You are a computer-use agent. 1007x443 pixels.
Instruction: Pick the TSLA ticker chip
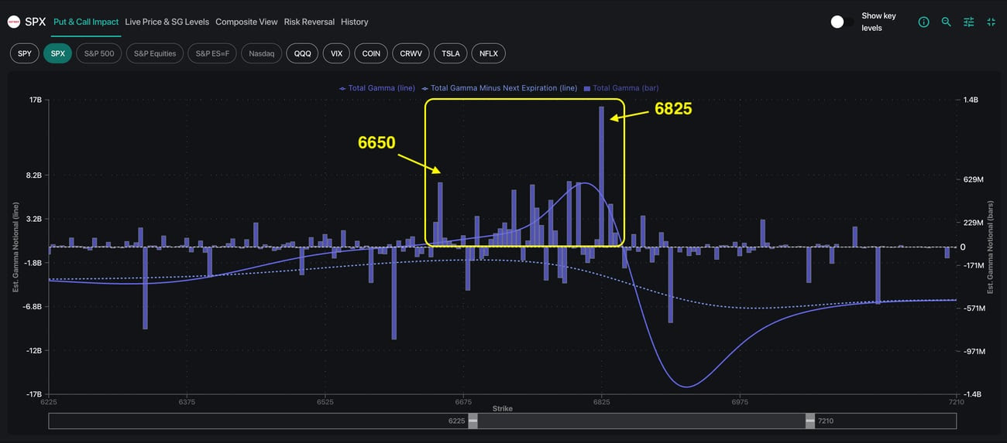coord(450,53)
